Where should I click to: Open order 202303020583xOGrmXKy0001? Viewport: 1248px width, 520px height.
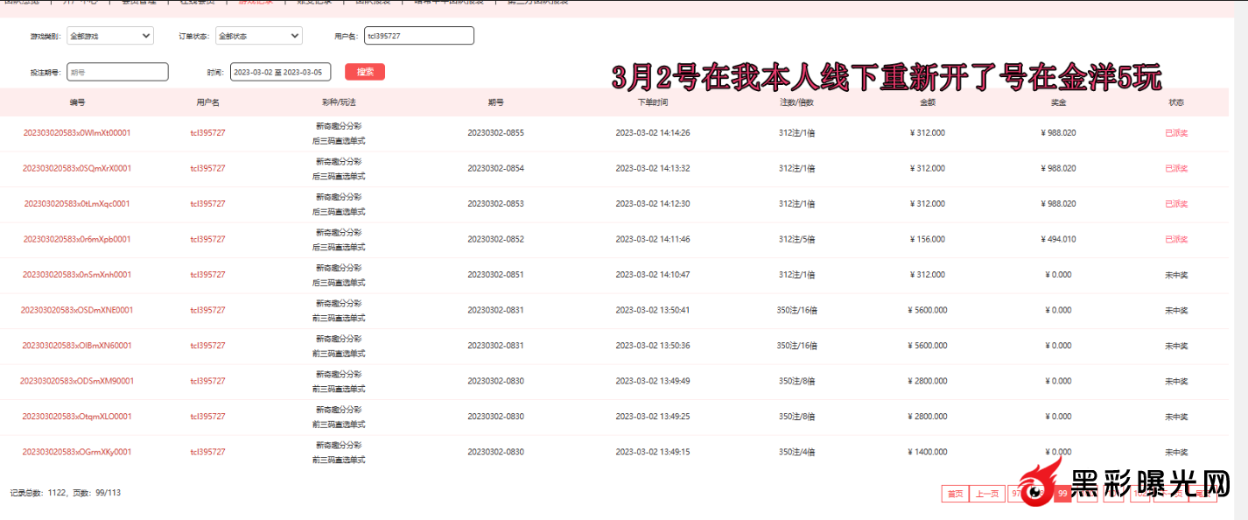click(x=77, y=452)
